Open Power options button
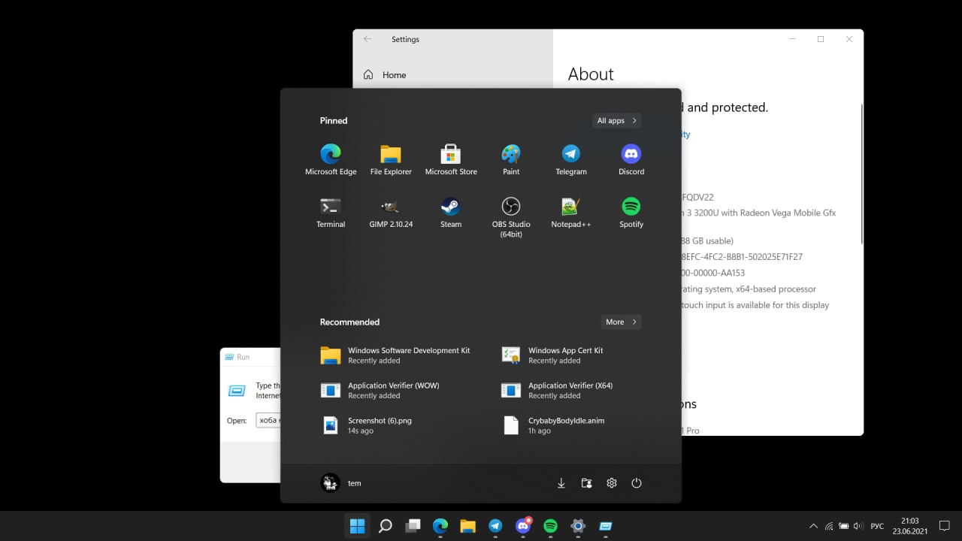Screen dimensions: 962x541 [637, 483]
